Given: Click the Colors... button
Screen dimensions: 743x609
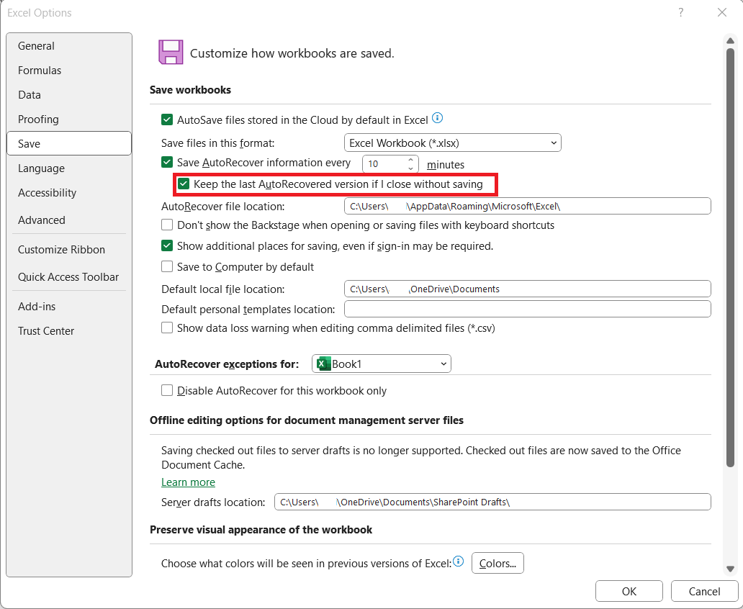Looking at the screenshot, I should coord(497,563).
